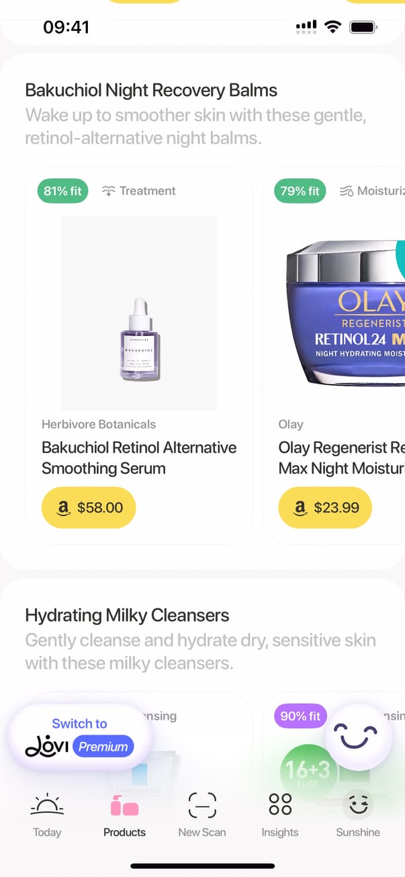The image size is (405, 877).
Task: Tap the purple 90% fit badge
Action: click(x=300, y=716)
